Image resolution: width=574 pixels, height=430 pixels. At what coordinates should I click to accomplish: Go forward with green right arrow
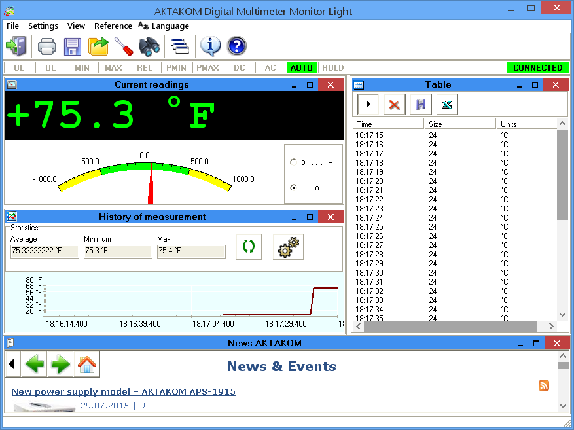pyautogui.click(x=60, y=364)
